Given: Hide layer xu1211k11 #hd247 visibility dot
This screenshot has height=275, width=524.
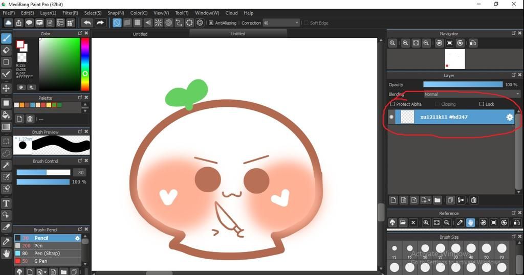Looking at the screenshot, I should pos(391,117).
